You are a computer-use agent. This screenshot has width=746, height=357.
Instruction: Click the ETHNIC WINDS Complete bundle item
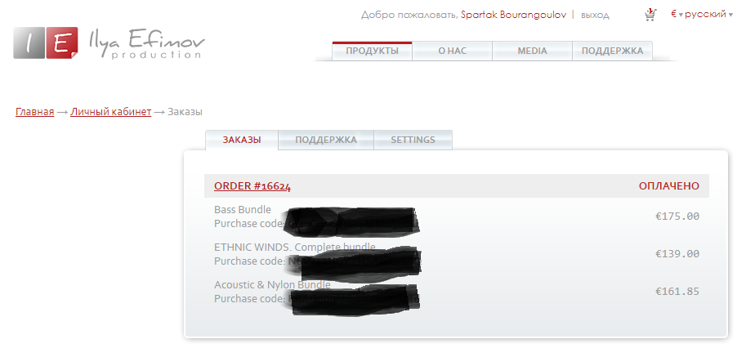point(294,248)
